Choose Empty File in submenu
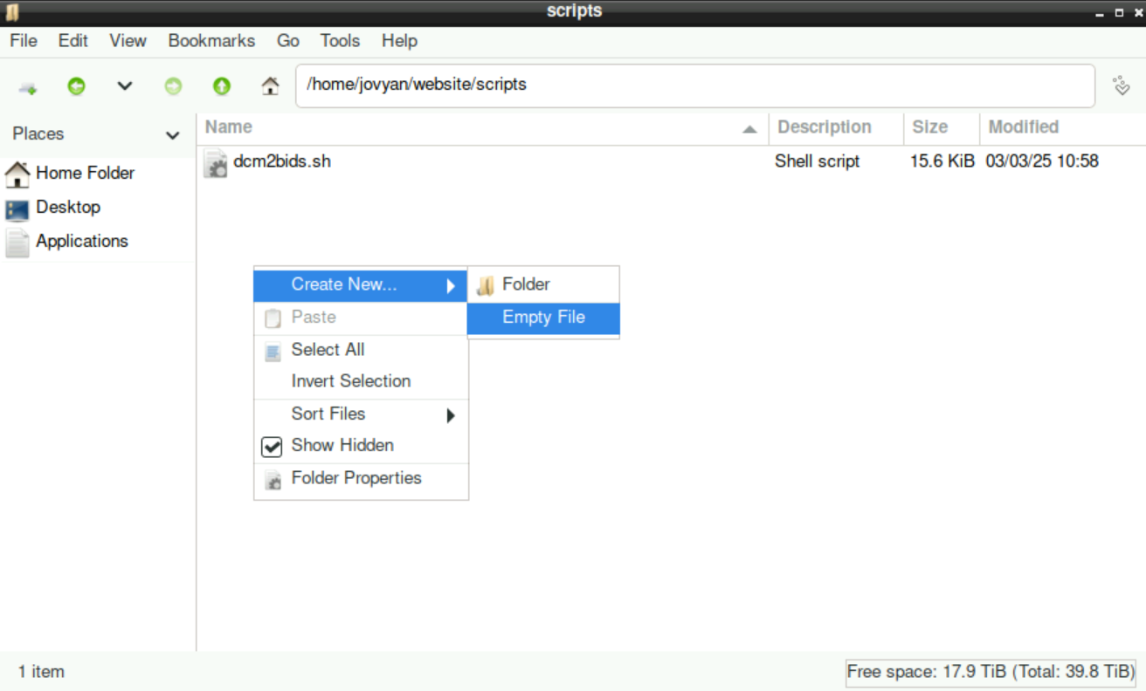Image resolution: width=1146 pixels, height=691 pixels. [x=543, y=318]
